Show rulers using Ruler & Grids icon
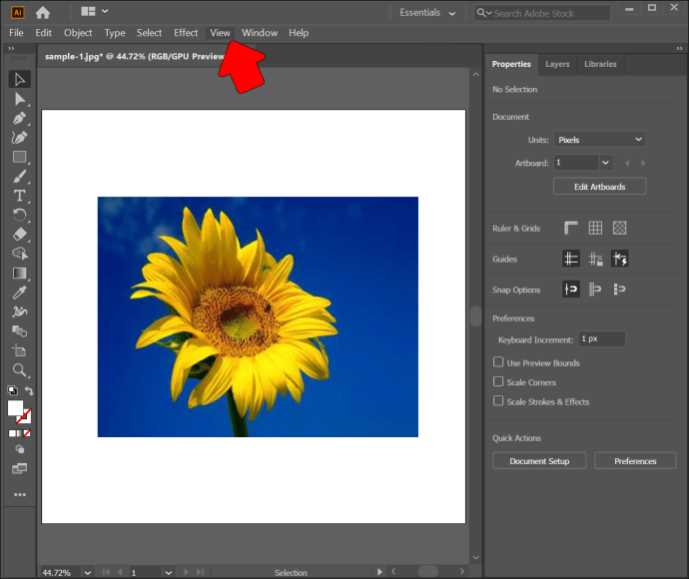The image size is (689, 579). point(571,229)
